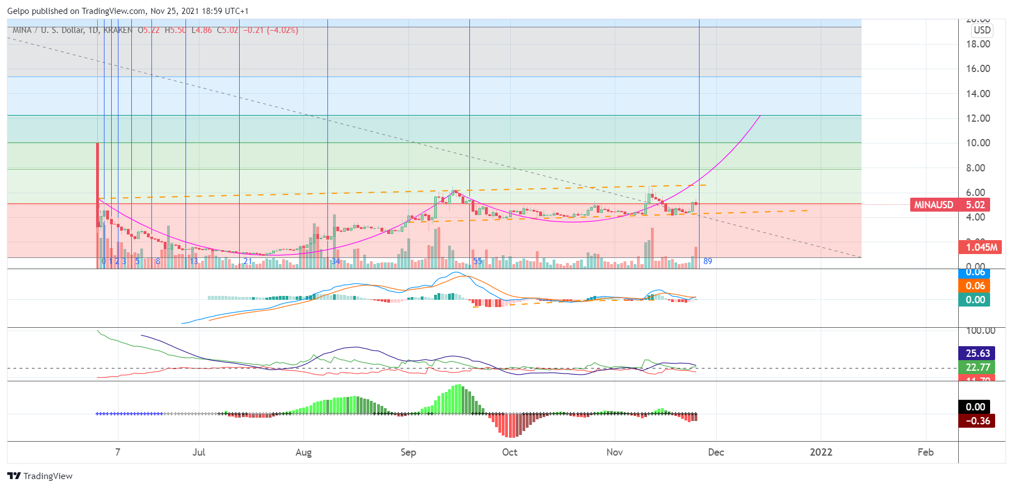Click the teal 0.00 histogram value label
The height and width of the screenshot is (488, 1013).
click(x=974, y=300)
